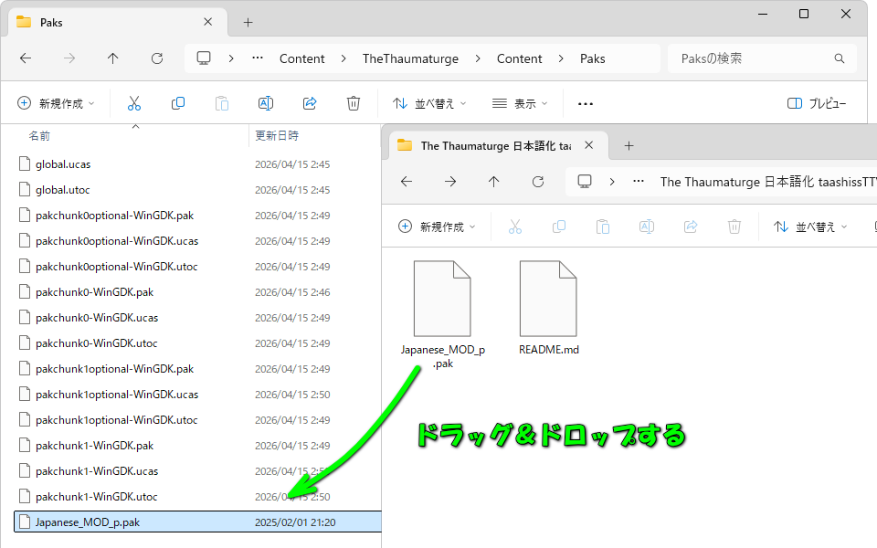Open the 新規作成 new item dropdown
The image size is (877, 548).
point(55,103)
